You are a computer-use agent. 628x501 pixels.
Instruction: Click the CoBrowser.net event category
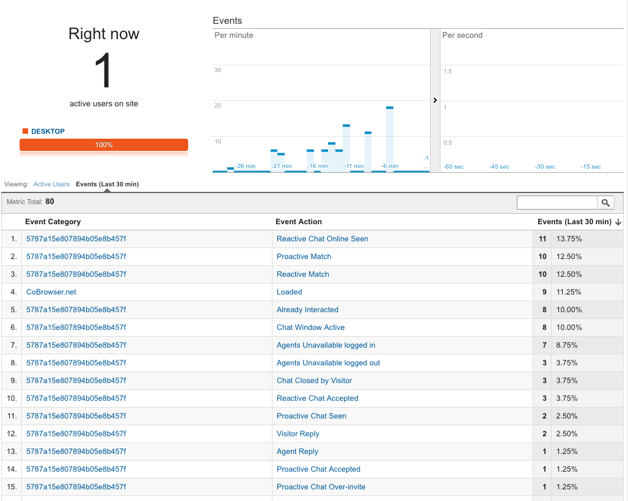[51, 292]
